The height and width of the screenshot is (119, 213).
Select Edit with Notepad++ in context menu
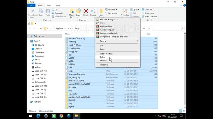pos(117,20)
